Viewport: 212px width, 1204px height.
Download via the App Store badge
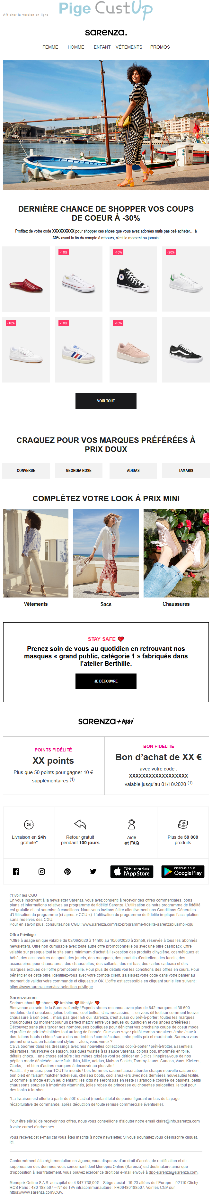[x=132, y=871]
